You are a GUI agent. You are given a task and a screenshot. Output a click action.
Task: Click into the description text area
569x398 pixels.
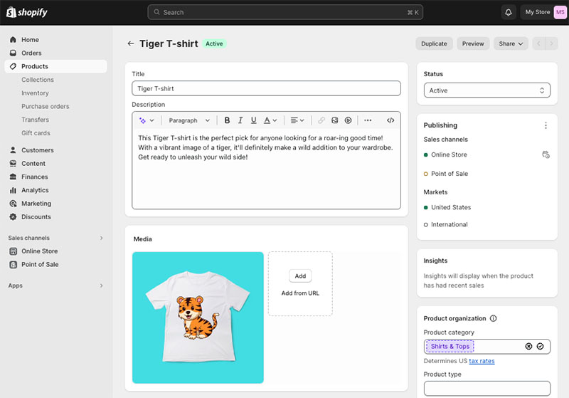(266, 169)
